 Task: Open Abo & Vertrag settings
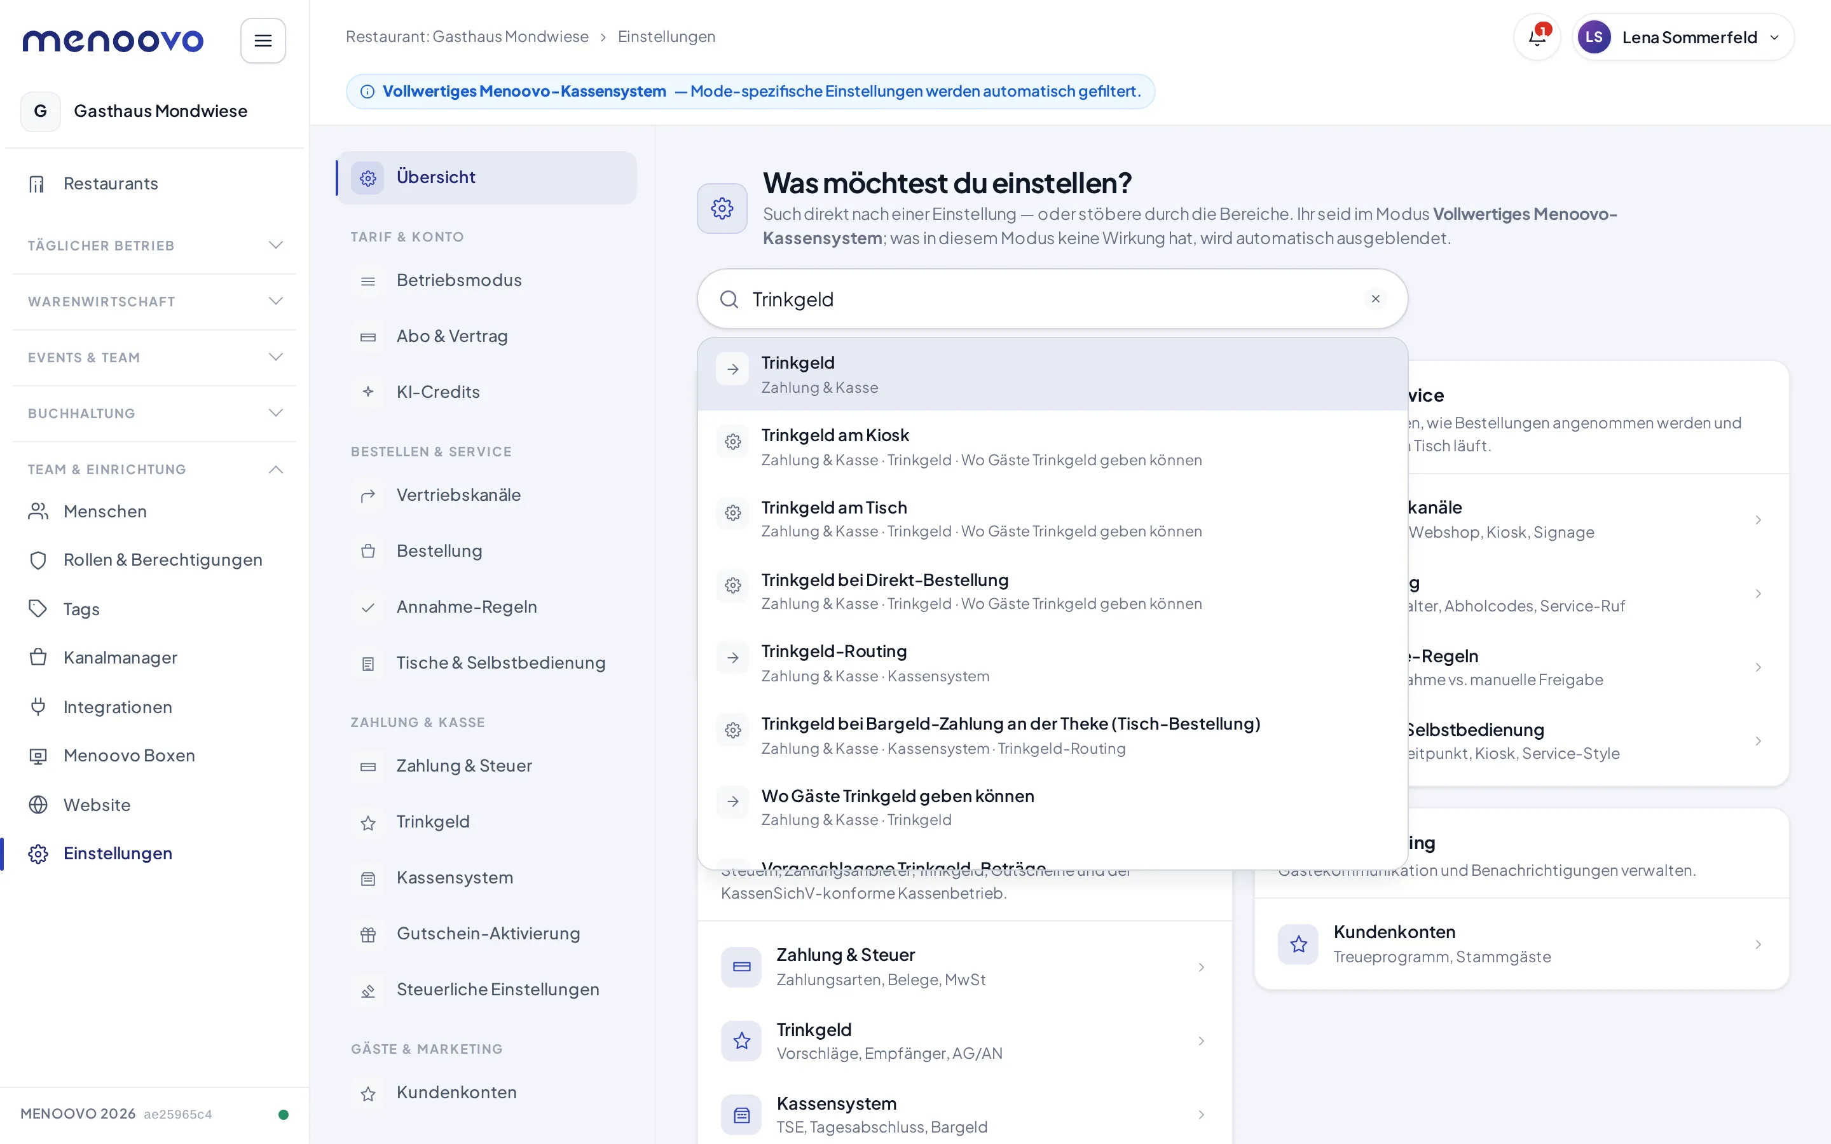(x=486, y=337)
